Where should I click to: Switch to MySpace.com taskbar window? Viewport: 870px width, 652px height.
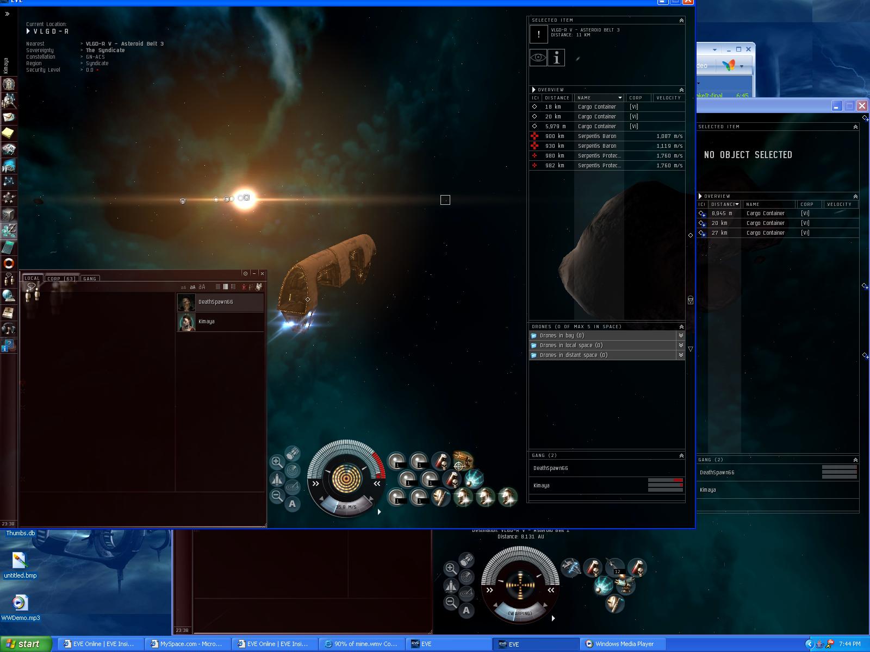187,644
